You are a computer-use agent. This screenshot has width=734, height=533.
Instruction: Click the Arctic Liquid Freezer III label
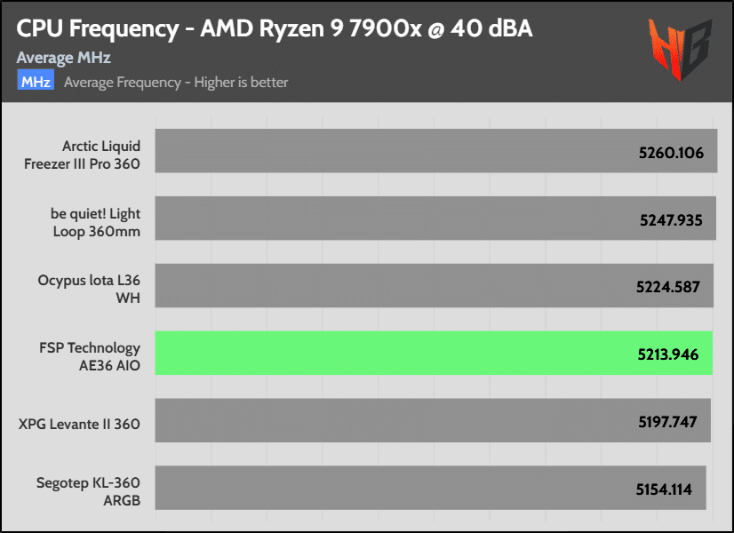coord(82,155)
